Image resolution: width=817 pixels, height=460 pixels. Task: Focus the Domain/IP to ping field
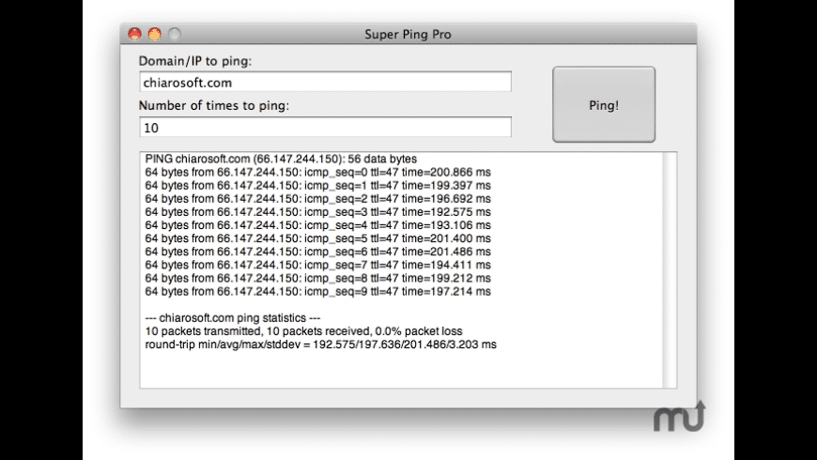[325, 83]
